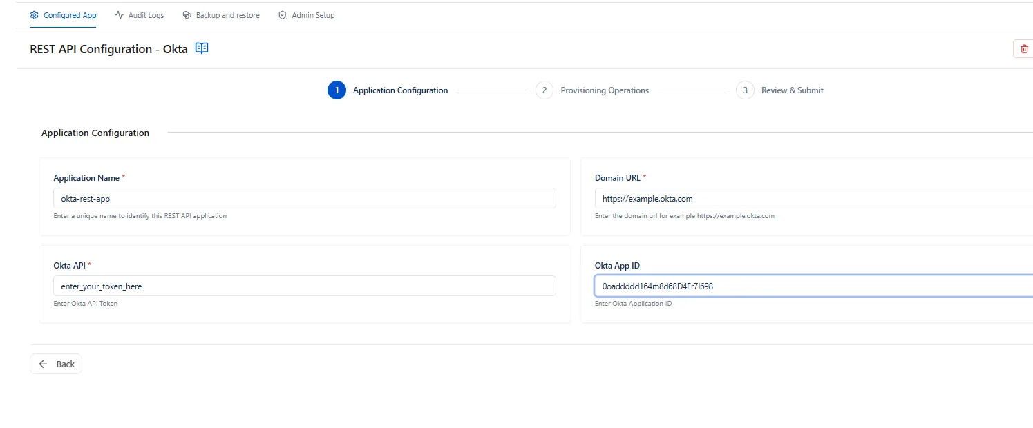Click the gear icon beside Configured App

[35, 15]
